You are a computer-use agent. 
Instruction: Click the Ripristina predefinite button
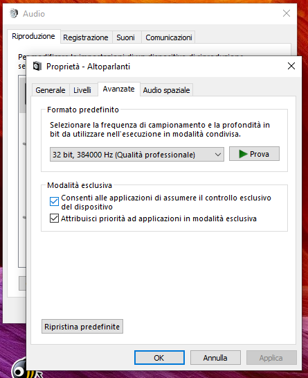point(82,327)
